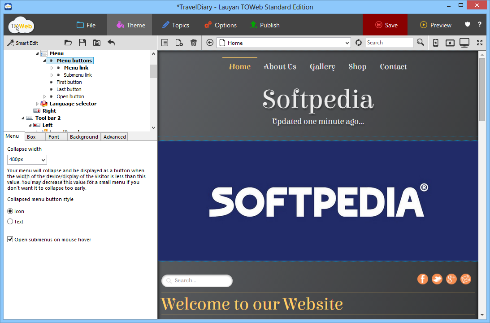
Task: Click the application icon in title bar
Action: pos(8,6)
